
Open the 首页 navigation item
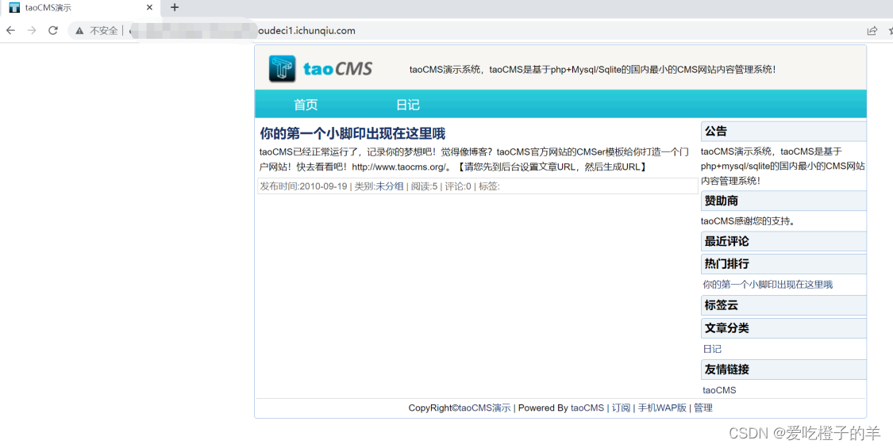tap(306, 105)
